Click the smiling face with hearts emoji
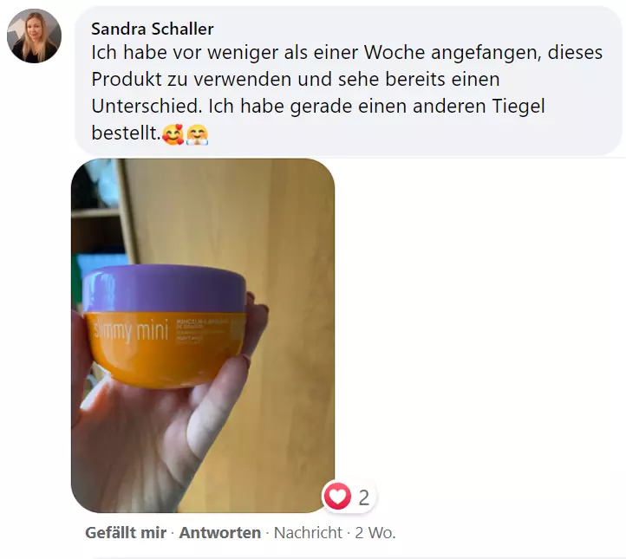This screenshot has width=626, height=559. pos(173,134)
